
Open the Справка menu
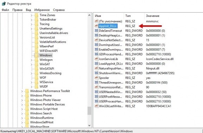[x=59, y=10]
